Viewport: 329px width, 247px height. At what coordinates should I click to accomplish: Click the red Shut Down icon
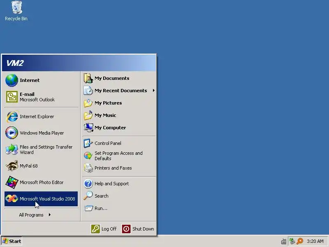(126, 229)
